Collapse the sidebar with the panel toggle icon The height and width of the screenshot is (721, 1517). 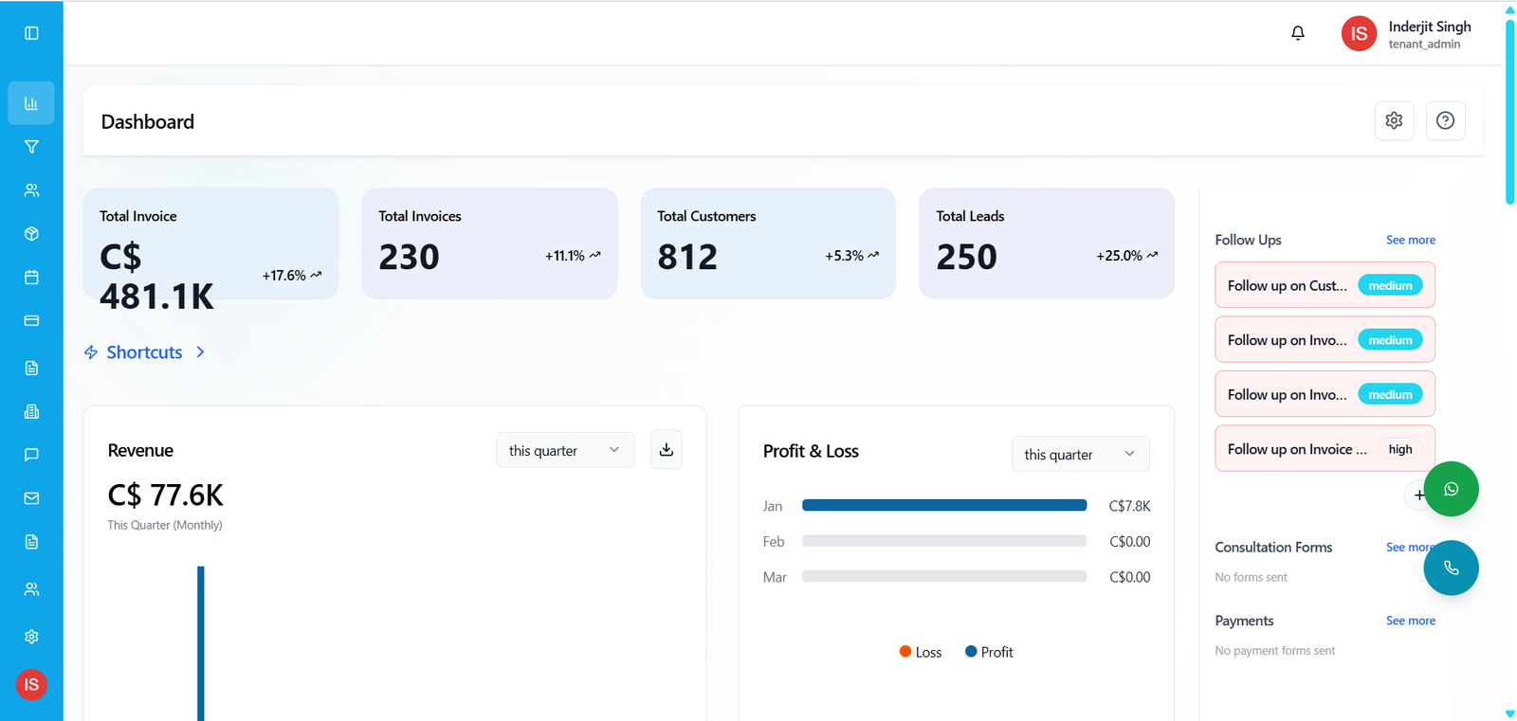(31, 33)
